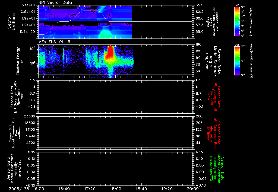Click the 20:00 time axis label
The width and height of the screenshot is (278, 192).
click(193, 189)
